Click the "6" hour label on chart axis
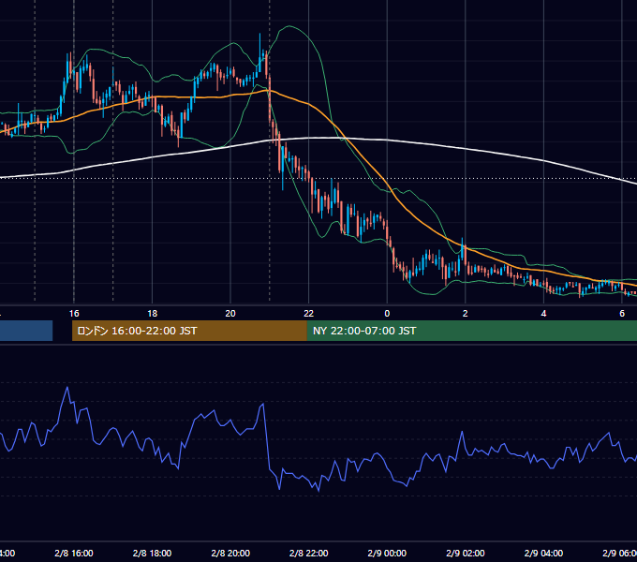The width and height of the screenshot is (637, 562). click(622, 314)
